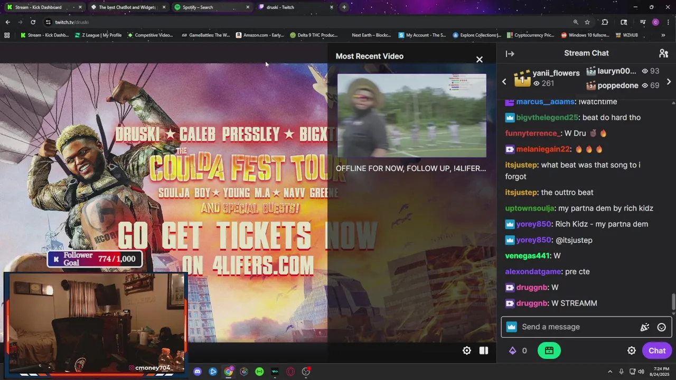Viewport: 676px width, 380px height.
Task: Open video player settings gear
Action: [467, 350]
